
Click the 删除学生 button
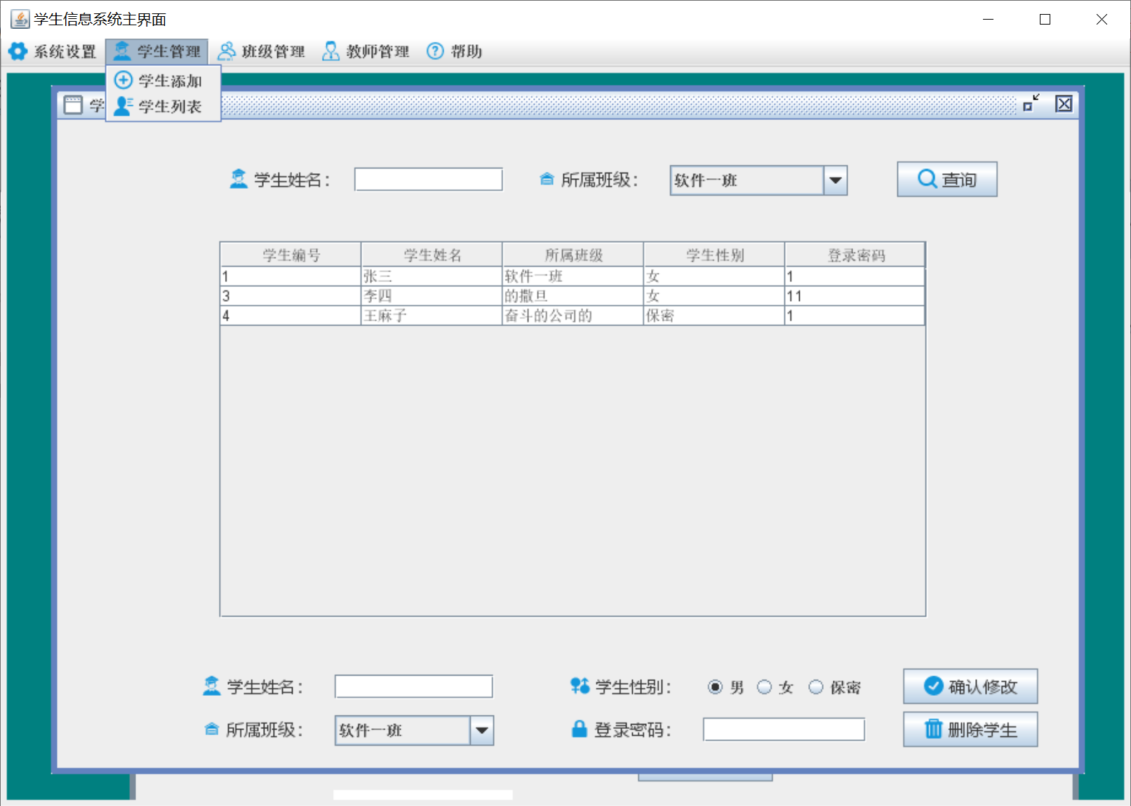(x=970, y=730)
